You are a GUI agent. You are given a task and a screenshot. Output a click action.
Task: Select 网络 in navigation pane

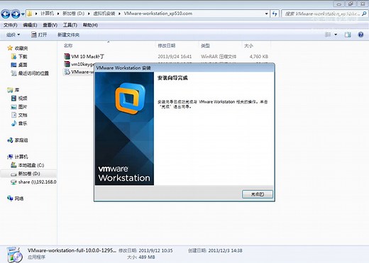(19, 198)
